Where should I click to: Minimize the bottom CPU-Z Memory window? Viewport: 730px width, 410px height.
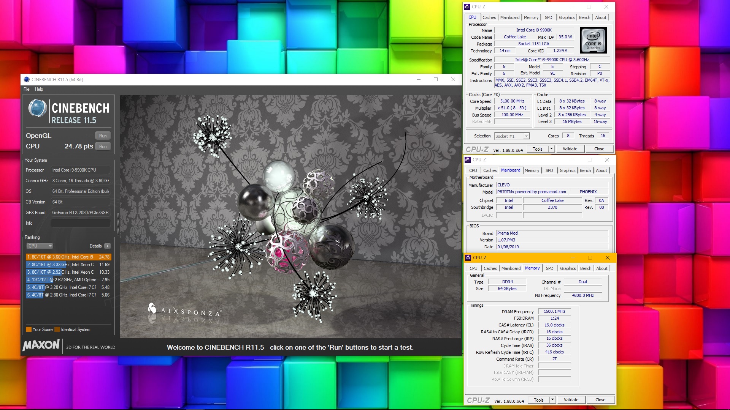coord(573,258)
